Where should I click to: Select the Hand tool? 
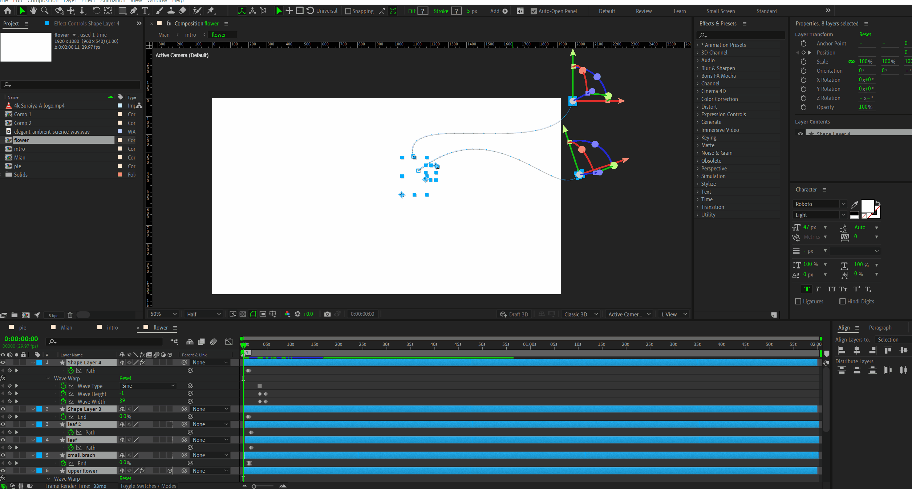tap(33, 11)
